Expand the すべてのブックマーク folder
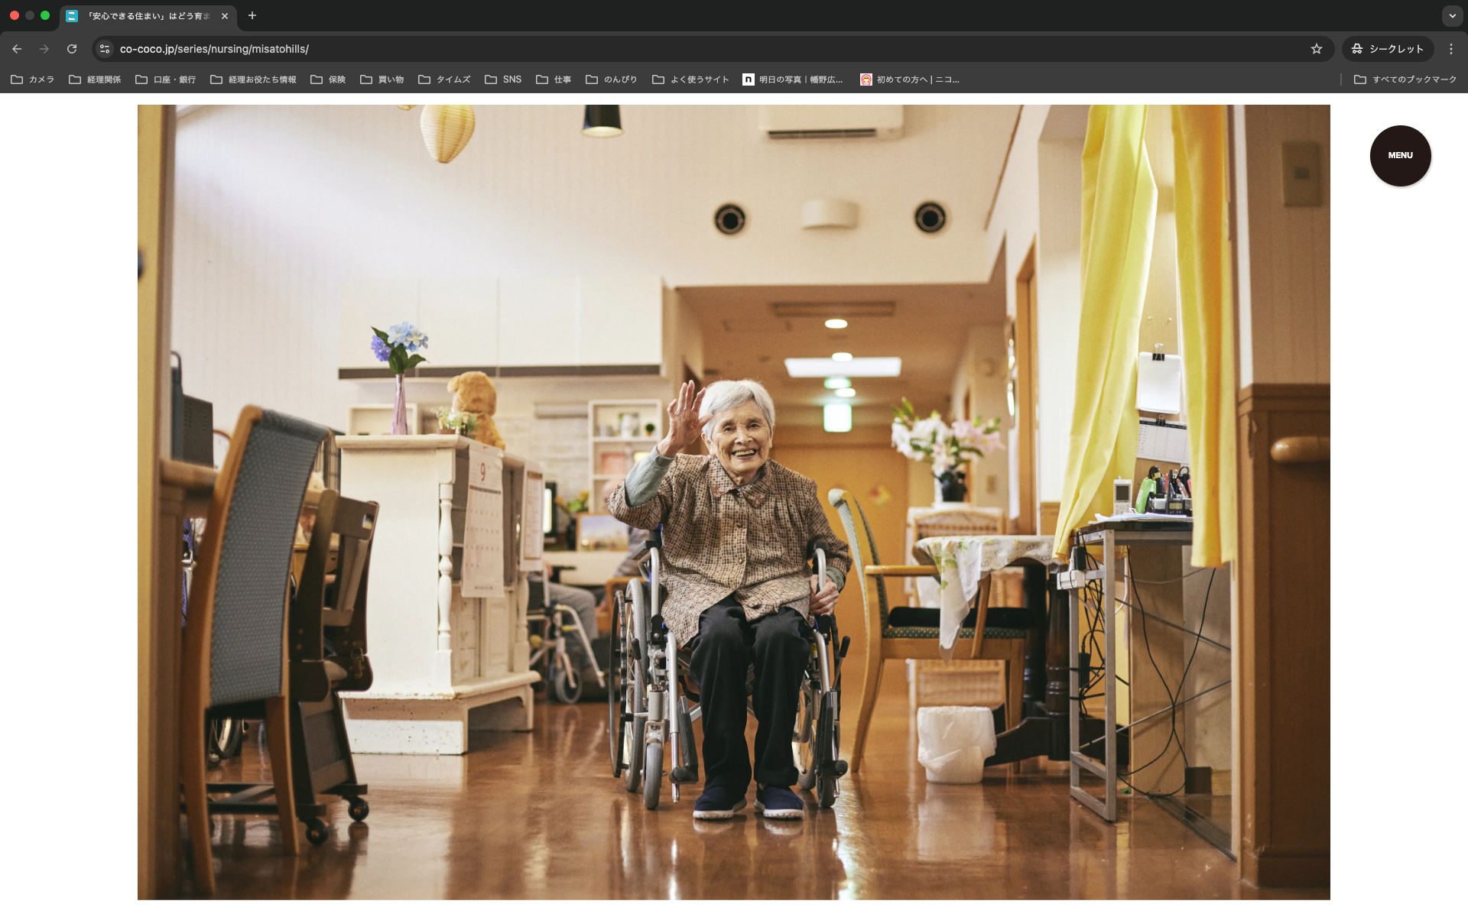 1405,79
